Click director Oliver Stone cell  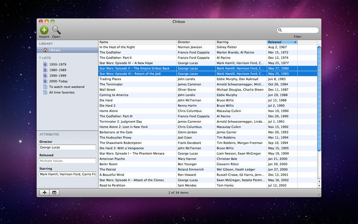pos(187,90)
